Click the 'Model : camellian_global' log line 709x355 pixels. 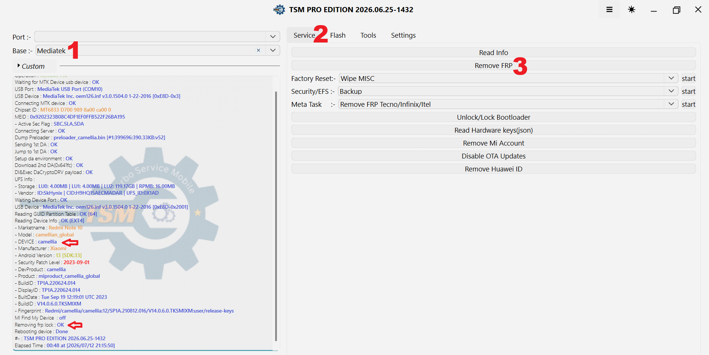44,235
